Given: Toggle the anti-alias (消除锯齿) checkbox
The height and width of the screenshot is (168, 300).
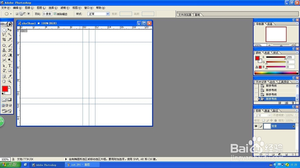Looking at the screenshot, I should pyautogui.click(x=55, y=14).
